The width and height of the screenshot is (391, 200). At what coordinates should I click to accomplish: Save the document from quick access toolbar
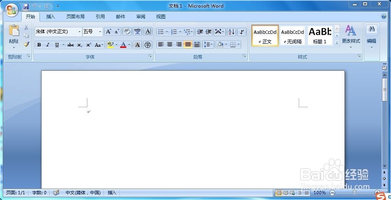26,6
